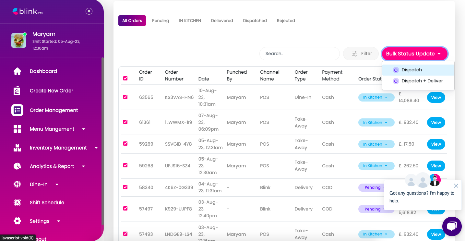
Task: Click View button for order 59269
Action: [436, 144]
